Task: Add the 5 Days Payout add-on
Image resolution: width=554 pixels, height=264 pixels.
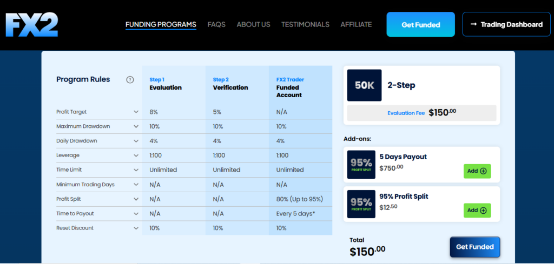Action: click(x=477, y=171)
